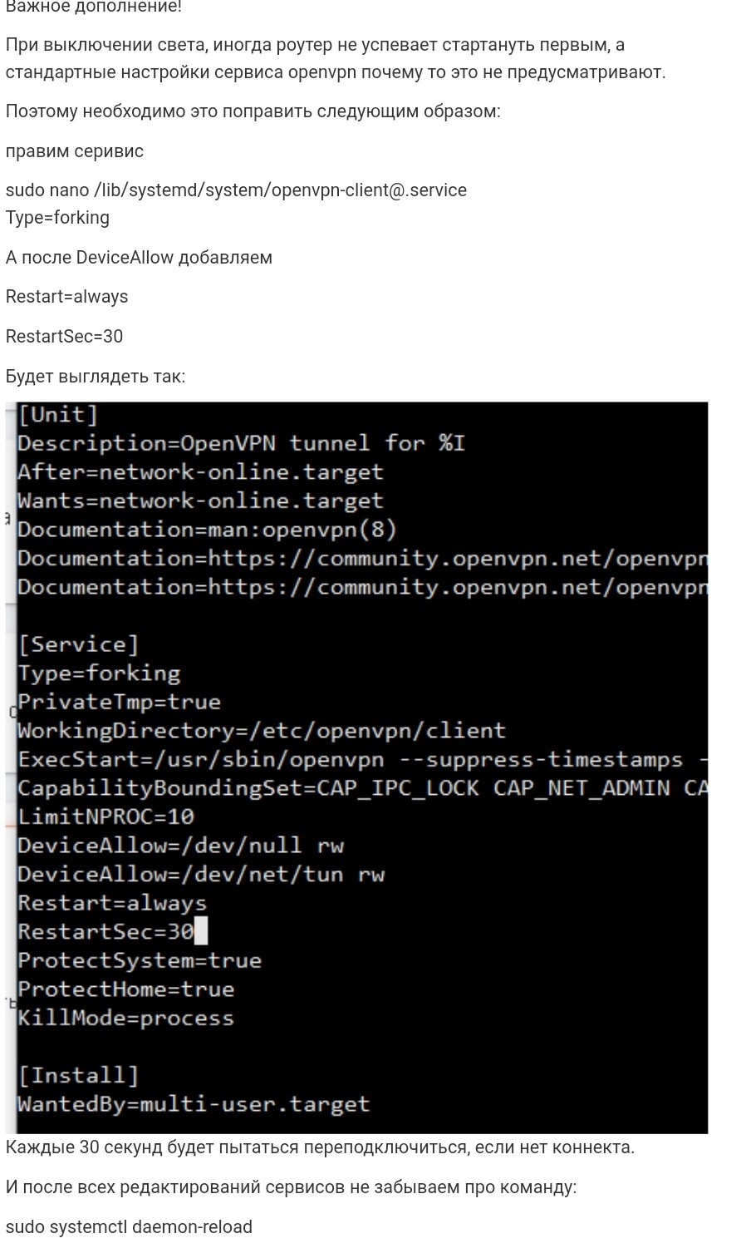This screenshot has height=1253, width=736.
Task: Click the 'Type=forking' text line below the nano command
Action: pyautogui.click(x=57, y=218)
